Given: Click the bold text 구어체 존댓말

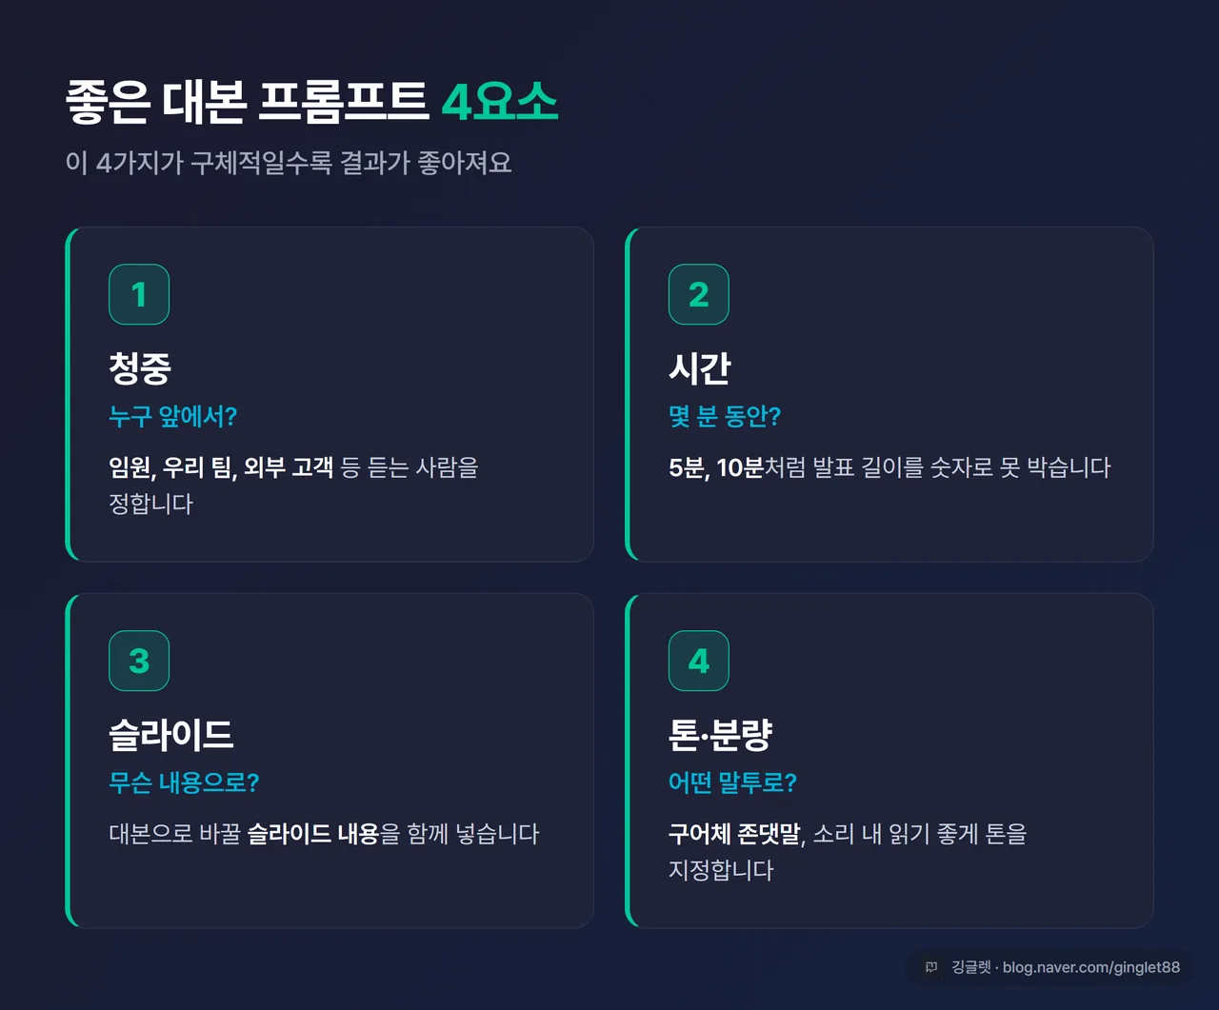Looking at the screenshot, I should click(737, 834).
